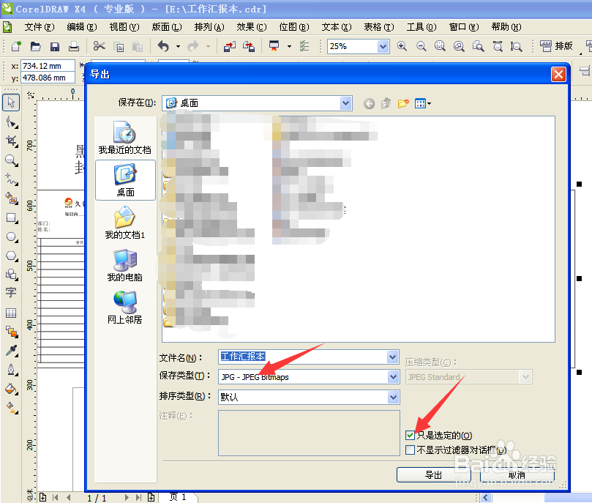
Task: Select the Shape edit tool
Action: (x=11, y=122)
